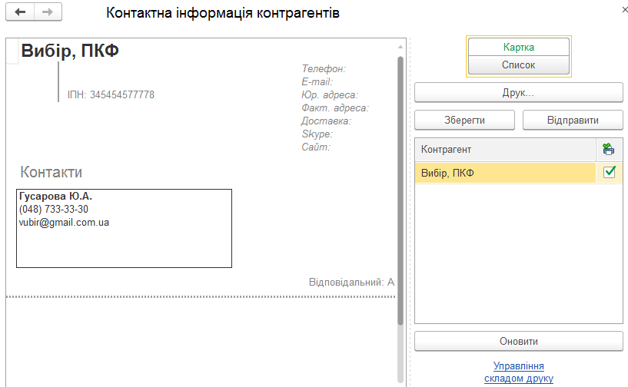
Task: Click the Факт. адреса: label
Action: 335,108
